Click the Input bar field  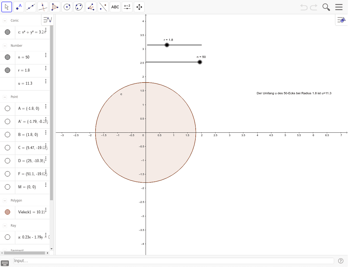coord(173,261)
